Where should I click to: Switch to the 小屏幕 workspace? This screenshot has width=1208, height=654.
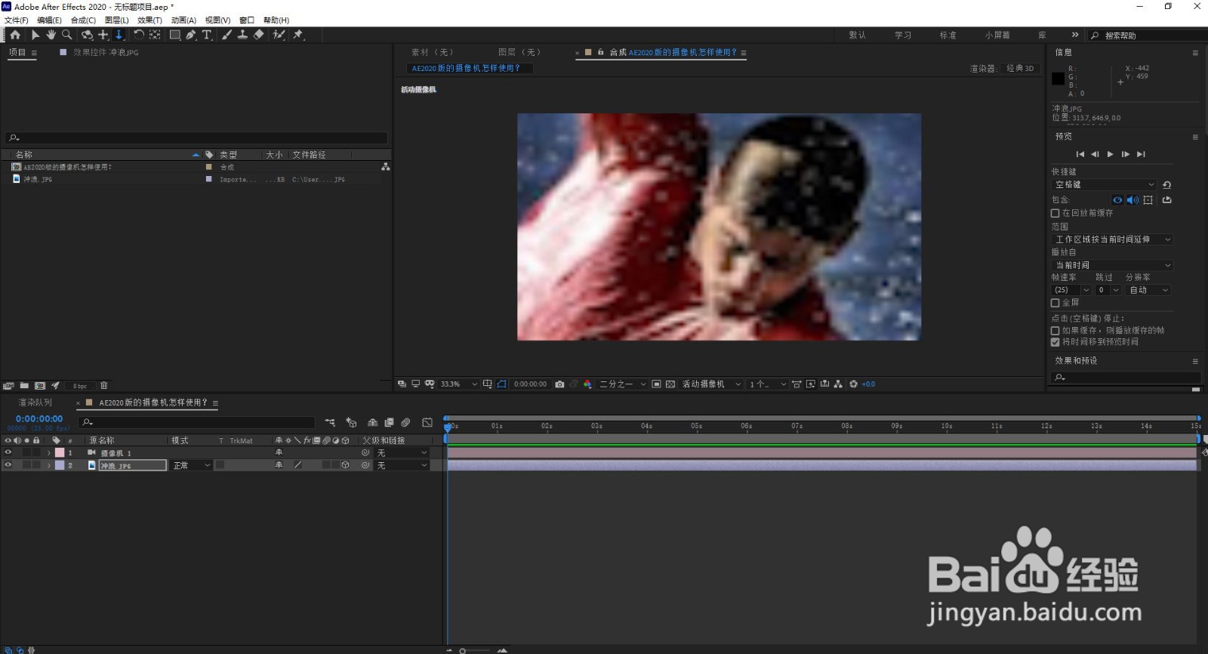(x=997, y=35)
